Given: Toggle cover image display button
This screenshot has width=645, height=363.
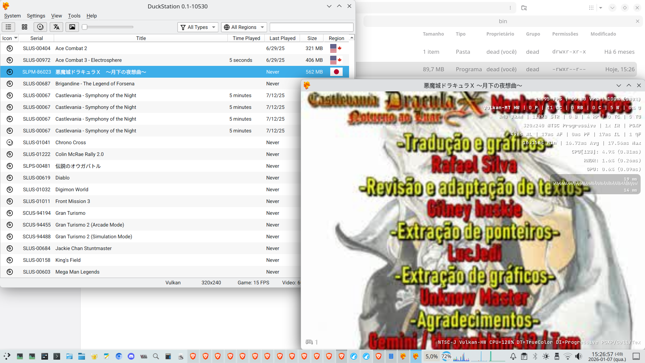Looking at the screenshot, I should point(72,27).
